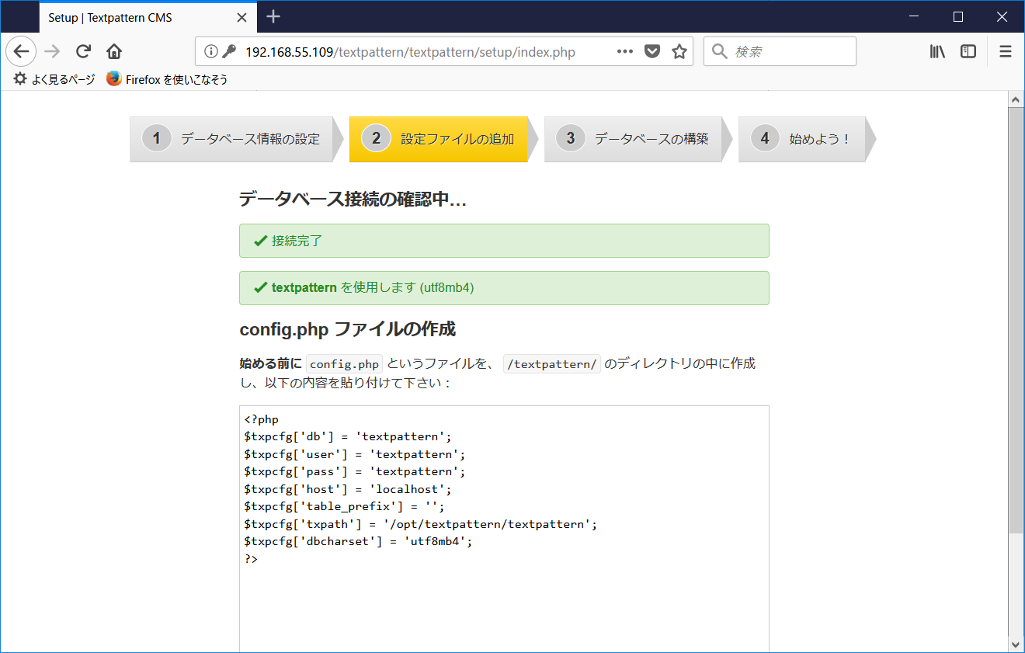Open the browser home page

(113, 51)
